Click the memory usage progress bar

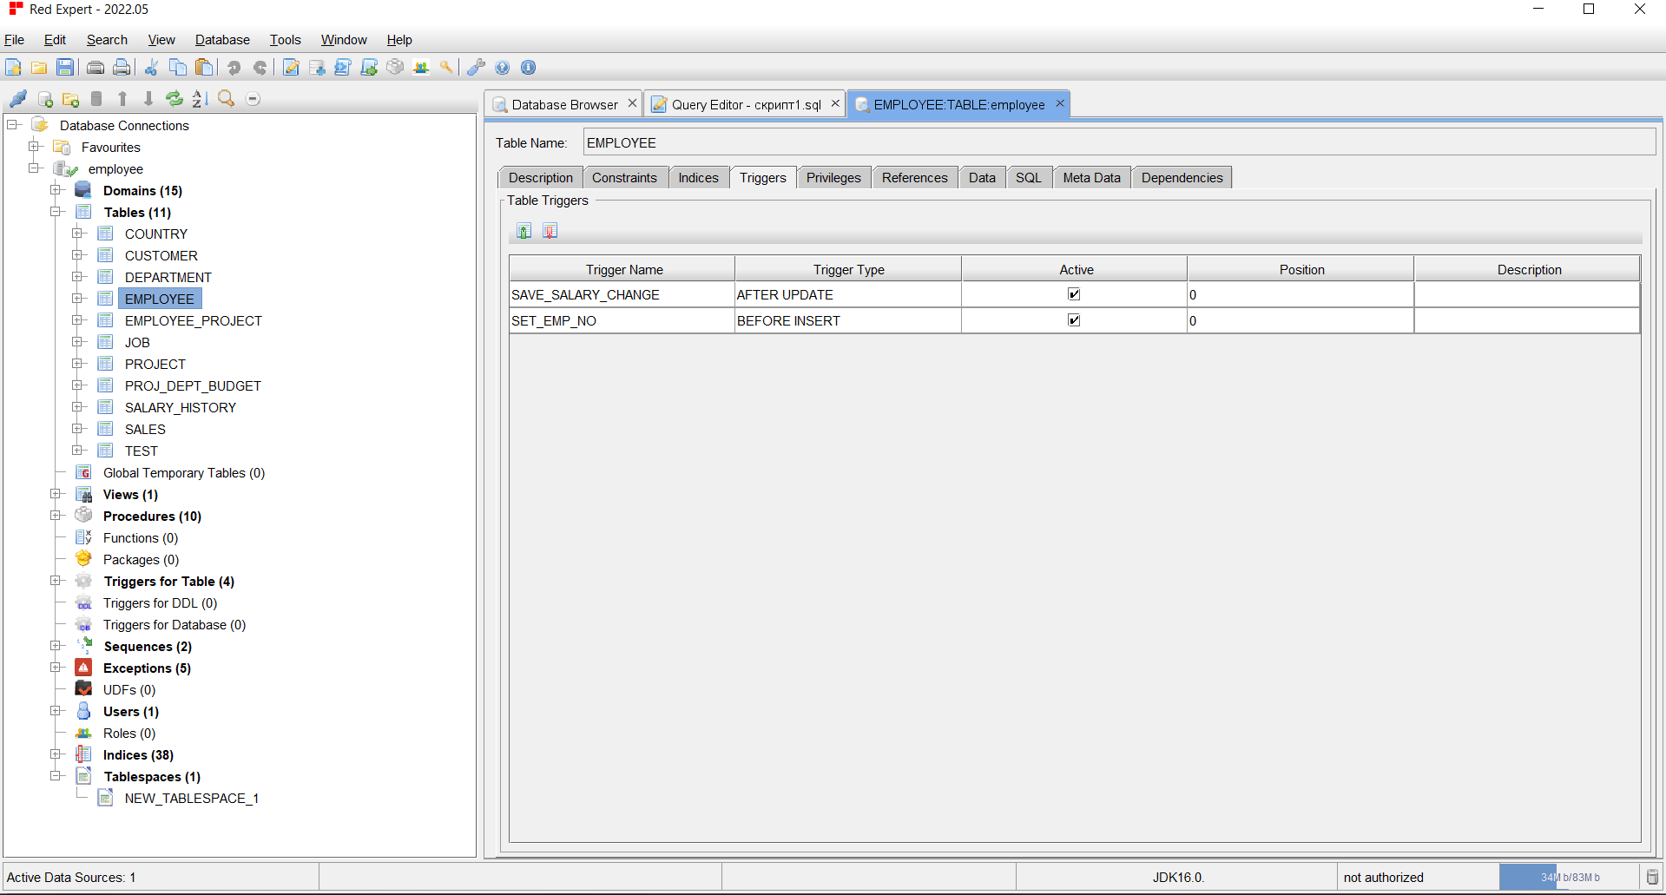[x=1569, y=878]
